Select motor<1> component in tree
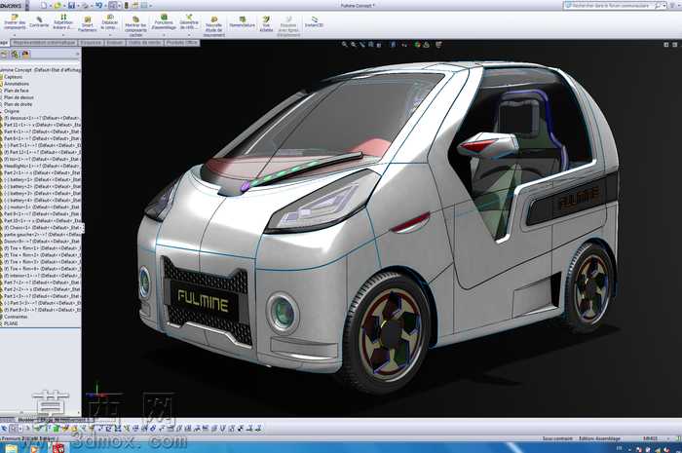682x453 pixels. pos(41,207)
